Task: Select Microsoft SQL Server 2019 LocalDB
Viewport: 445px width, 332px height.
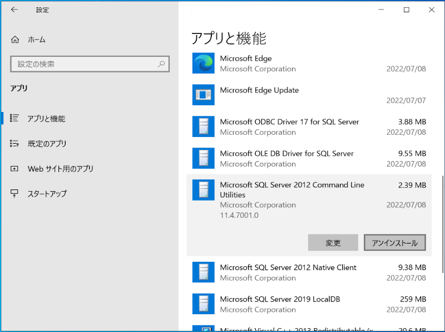Action: 309,304
